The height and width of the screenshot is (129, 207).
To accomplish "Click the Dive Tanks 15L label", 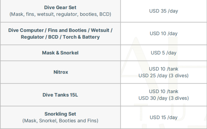I will [x=60, y=95].
